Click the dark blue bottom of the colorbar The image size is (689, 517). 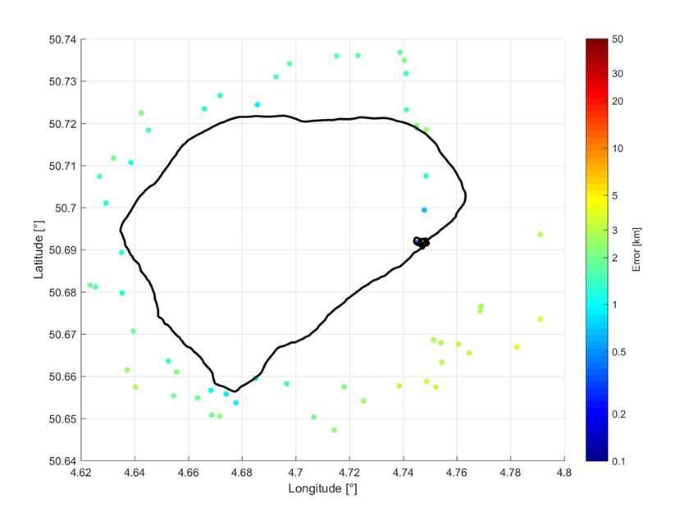click(597, 455)
